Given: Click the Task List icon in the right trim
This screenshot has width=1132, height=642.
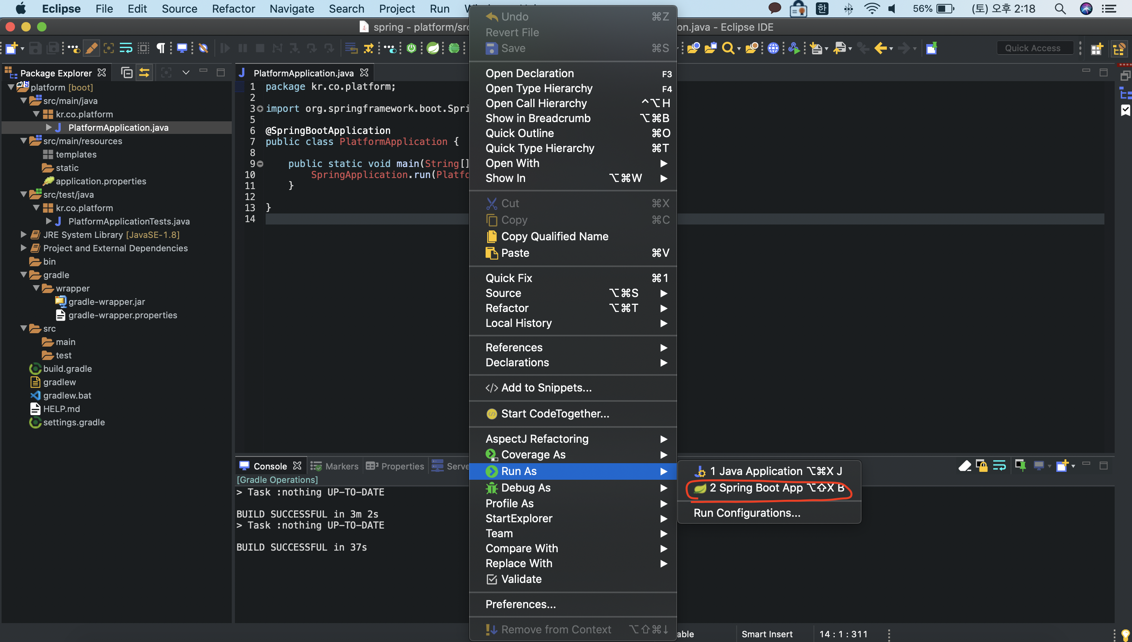Looking at the screenshot, I should 1125,110.
